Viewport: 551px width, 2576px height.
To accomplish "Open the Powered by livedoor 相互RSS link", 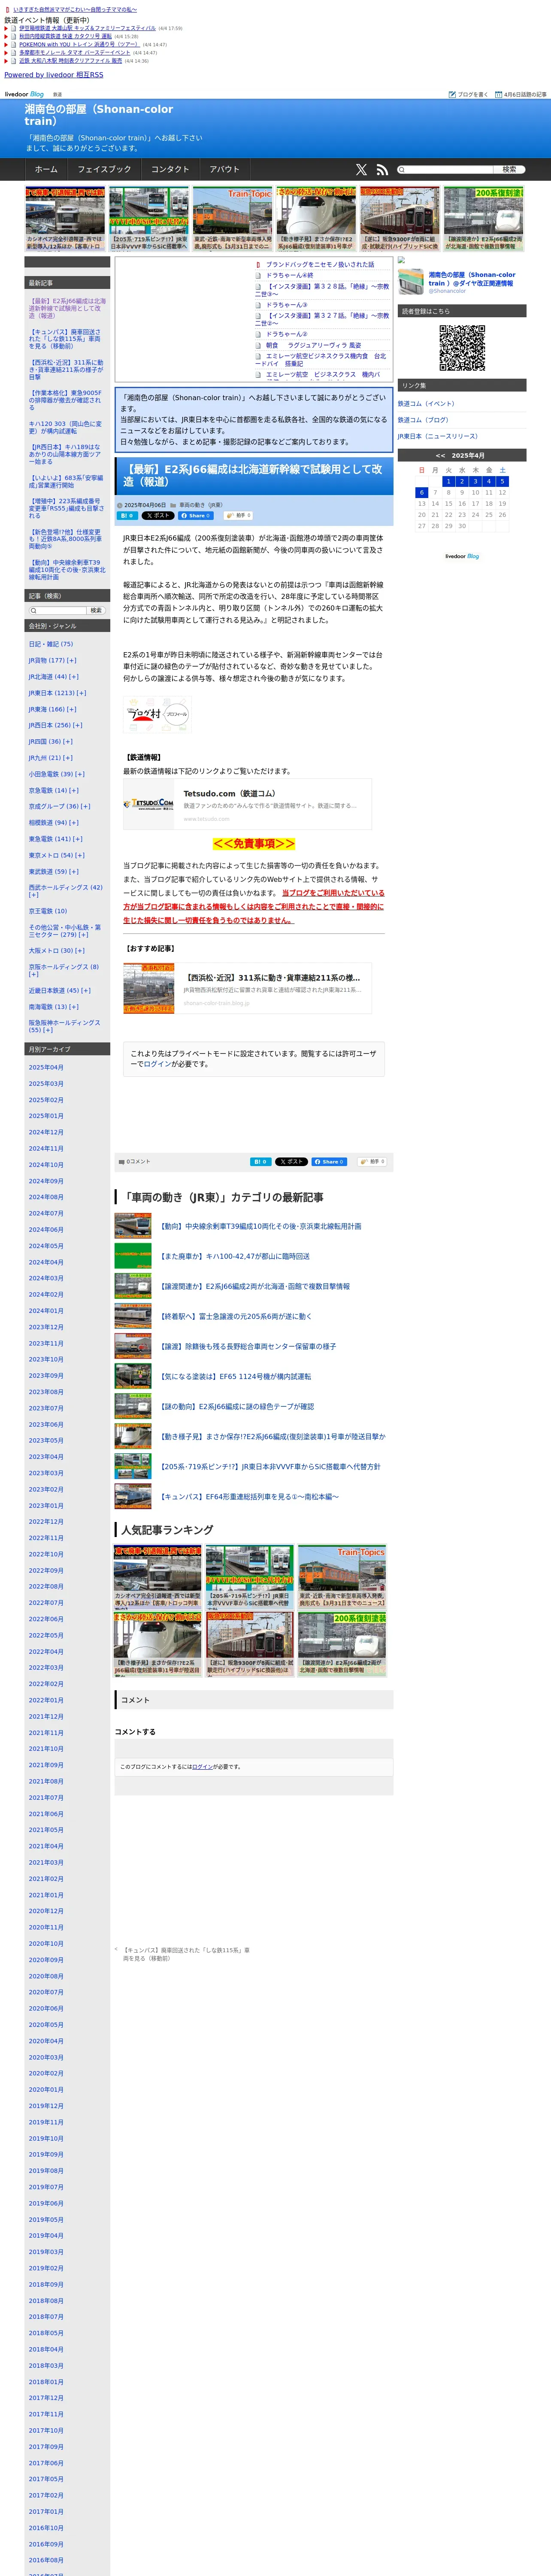I will click(x=54, y=75).
